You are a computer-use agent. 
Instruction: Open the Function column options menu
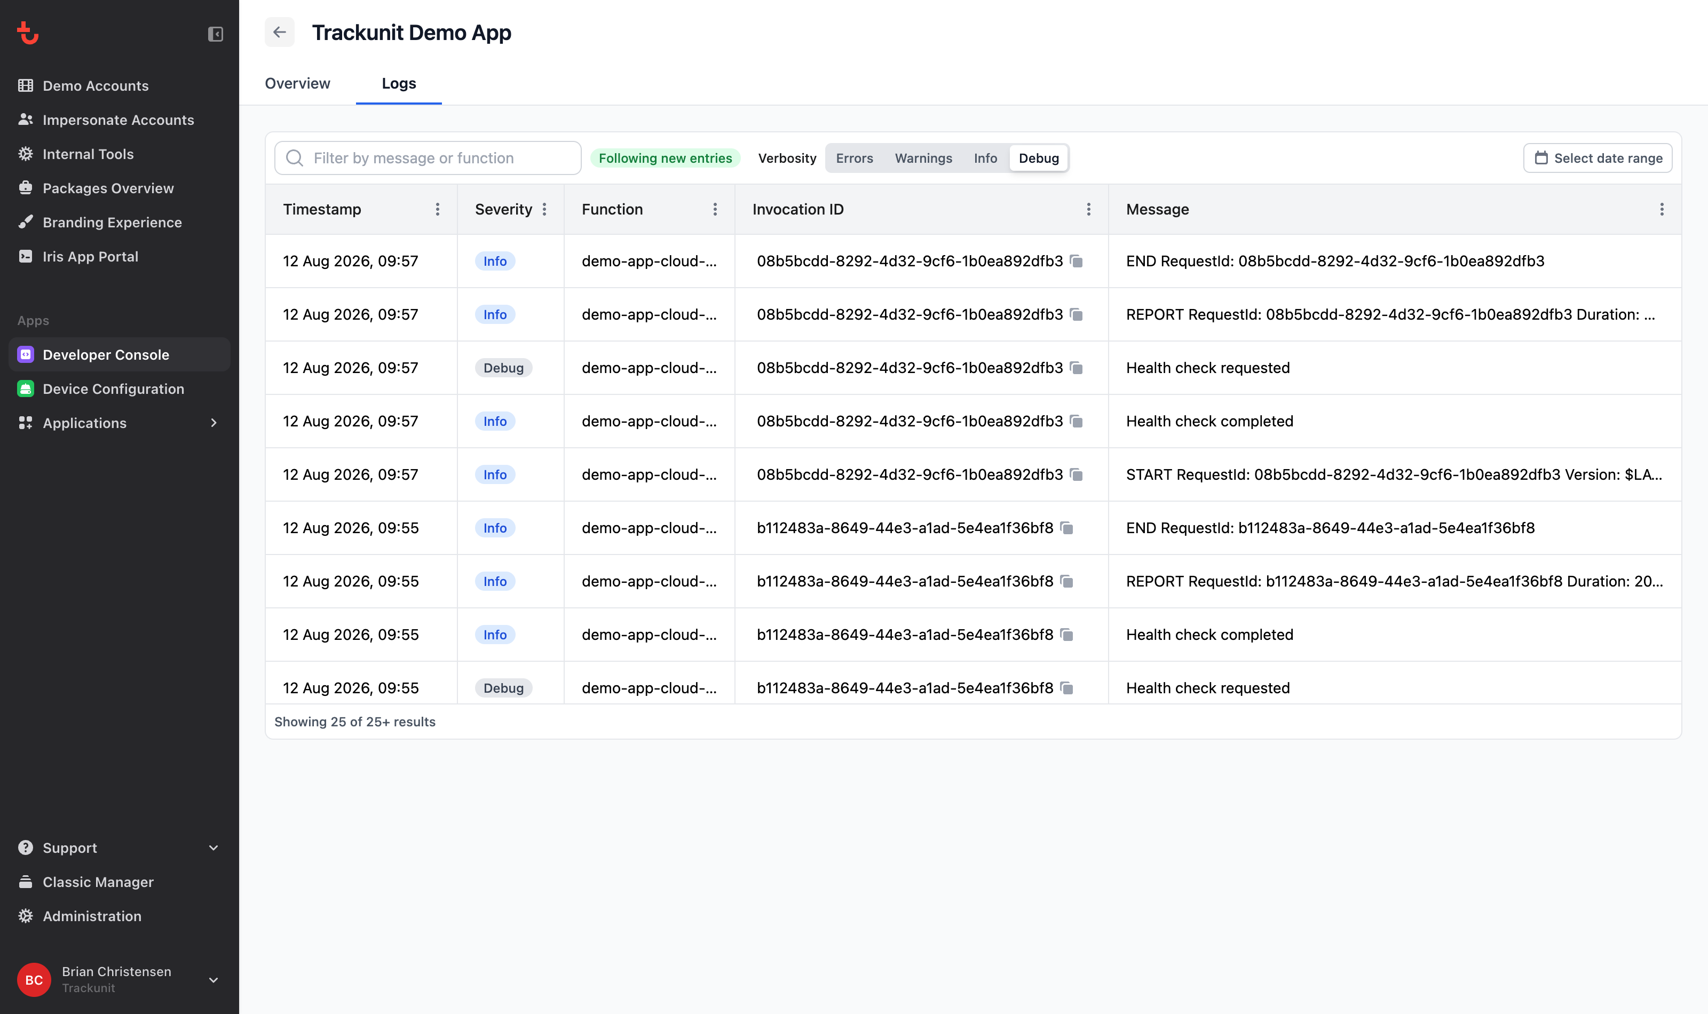tap(715, 209)
